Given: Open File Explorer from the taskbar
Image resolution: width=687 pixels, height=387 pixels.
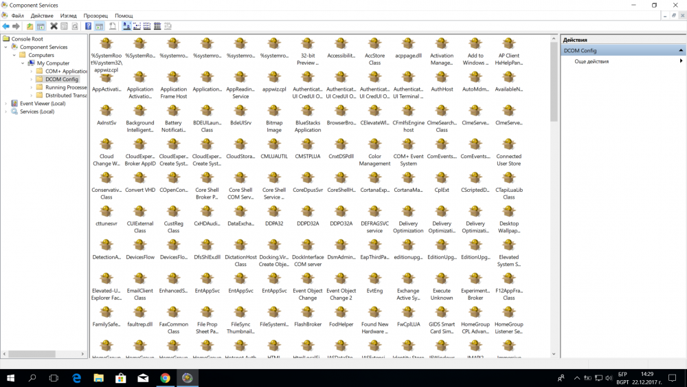Looking at the screenshot, I should click(98, 378).
